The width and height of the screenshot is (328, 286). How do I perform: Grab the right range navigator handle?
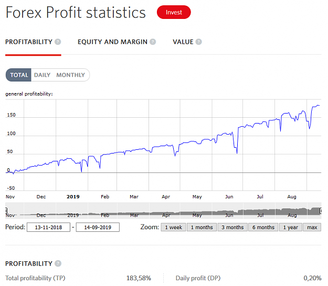click(321, 211)
